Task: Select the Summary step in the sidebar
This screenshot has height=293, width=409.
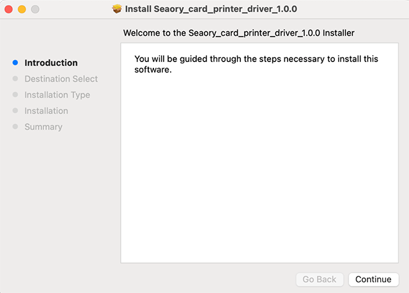Action: 43,127
